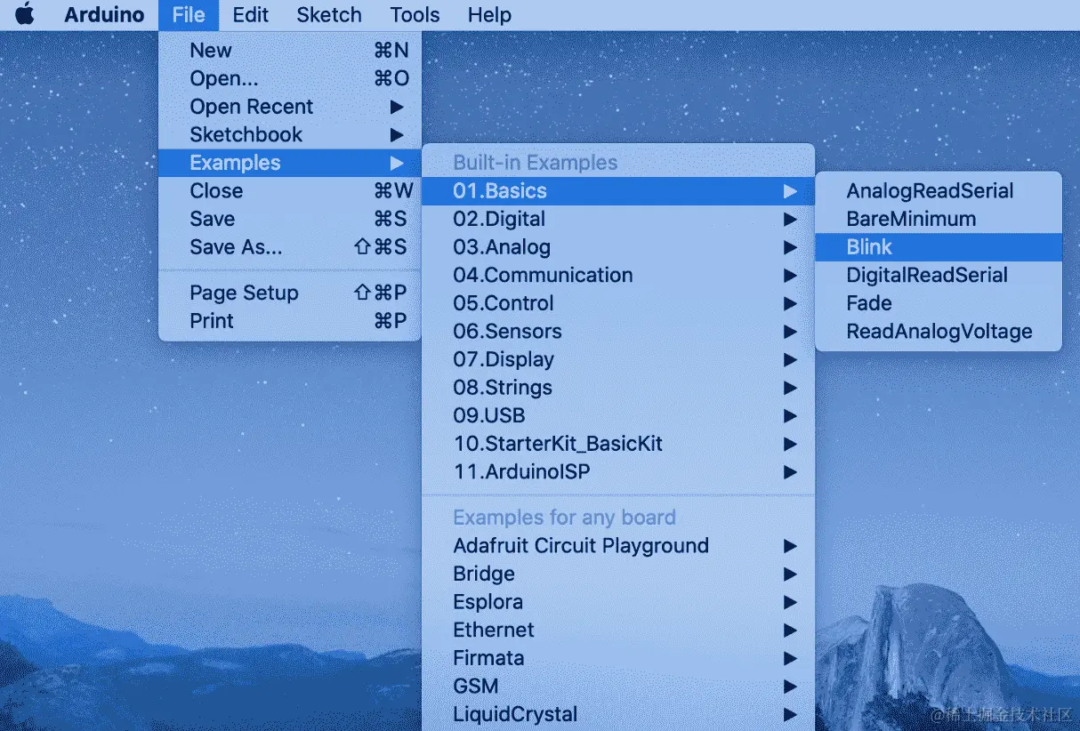Close the File menu in menu bar

[189, 15]
